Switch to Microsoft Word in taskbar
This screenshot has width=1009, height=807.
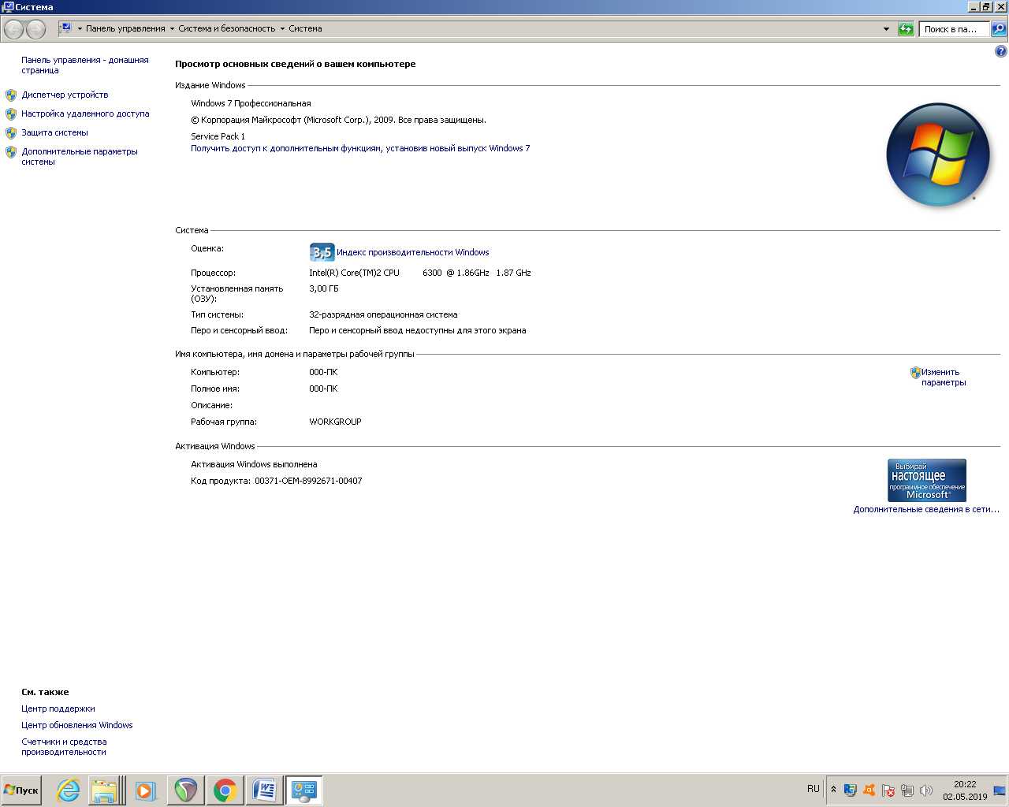pyautogui.click(x=265, y=790)
